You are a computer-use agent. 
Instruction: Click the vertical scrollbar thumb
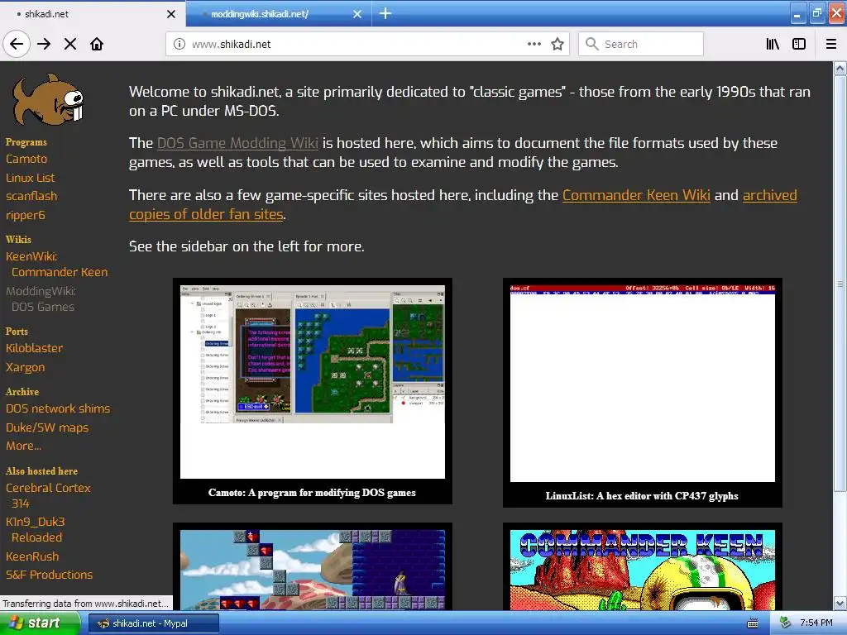tap(840, 284)
